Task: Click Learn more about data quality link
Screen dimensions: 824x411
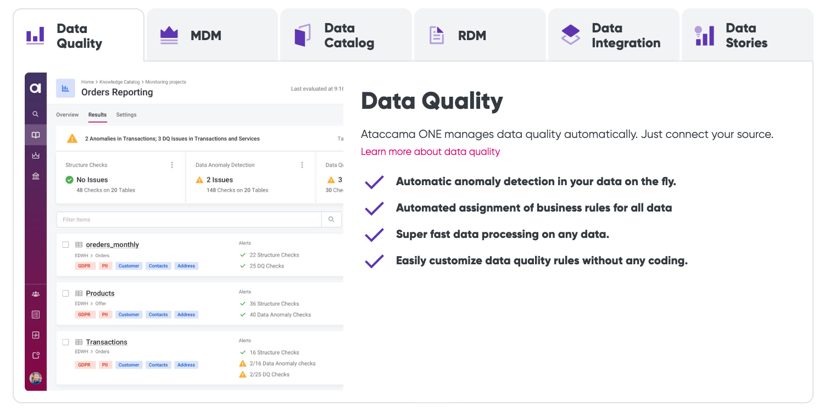Action: click(x=430, y=152)
